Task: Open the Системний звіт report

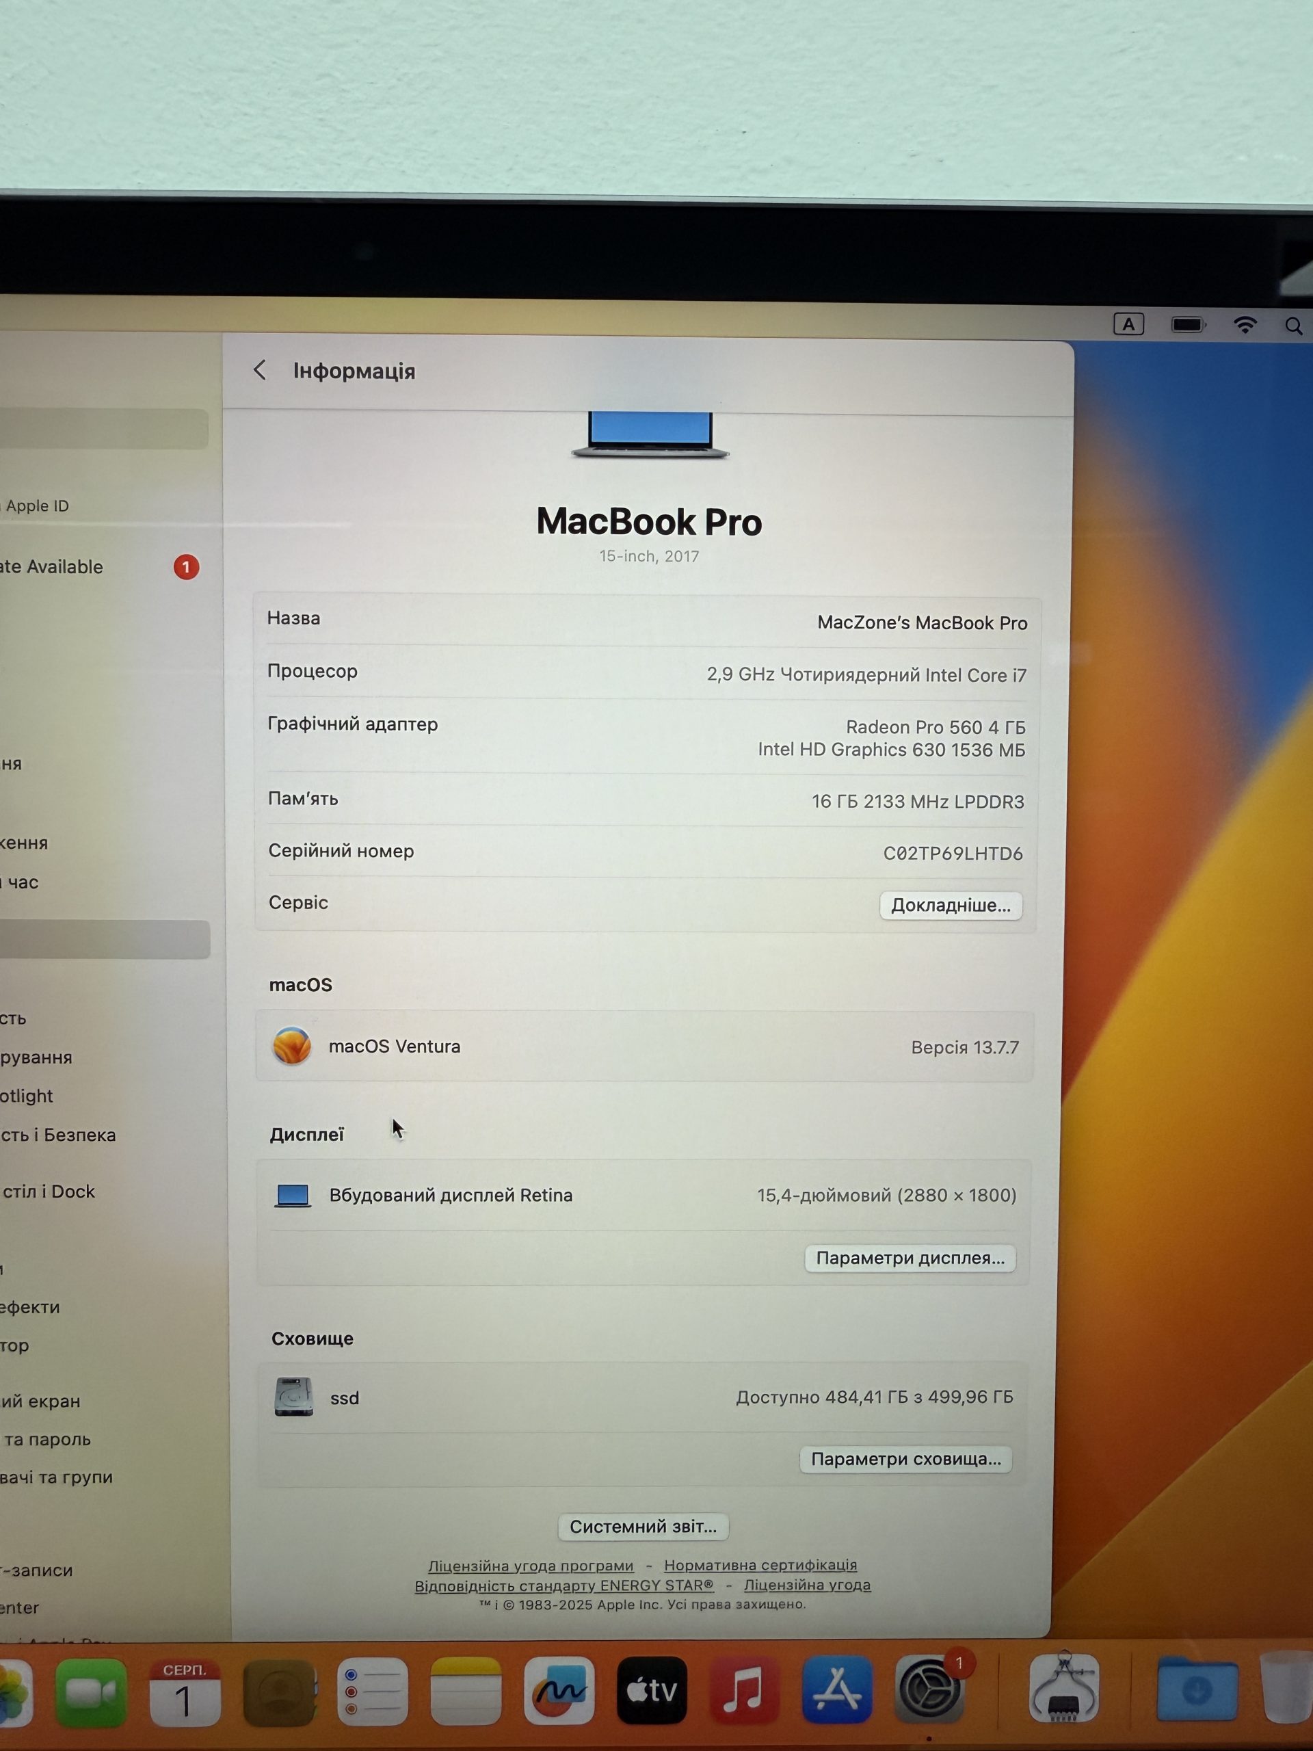Action: pos(644,1526)
